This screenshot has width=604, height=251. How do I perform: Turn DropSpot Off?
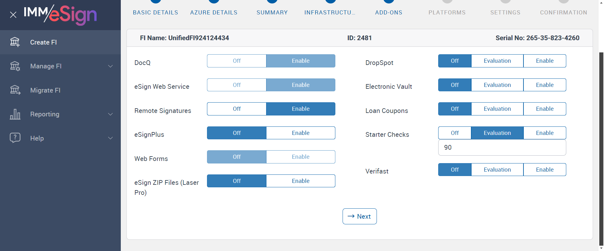pyautogui.click(x=455, y=61)
